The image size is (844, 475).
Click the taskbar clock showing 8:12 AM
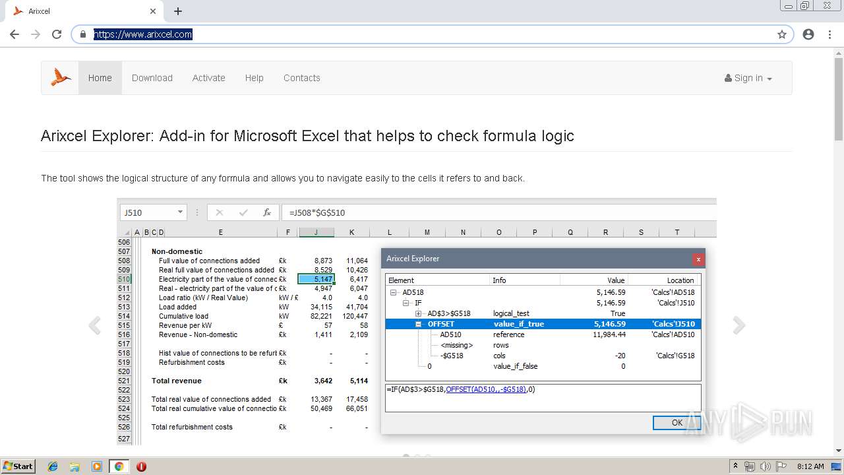[x=810, y=466]
